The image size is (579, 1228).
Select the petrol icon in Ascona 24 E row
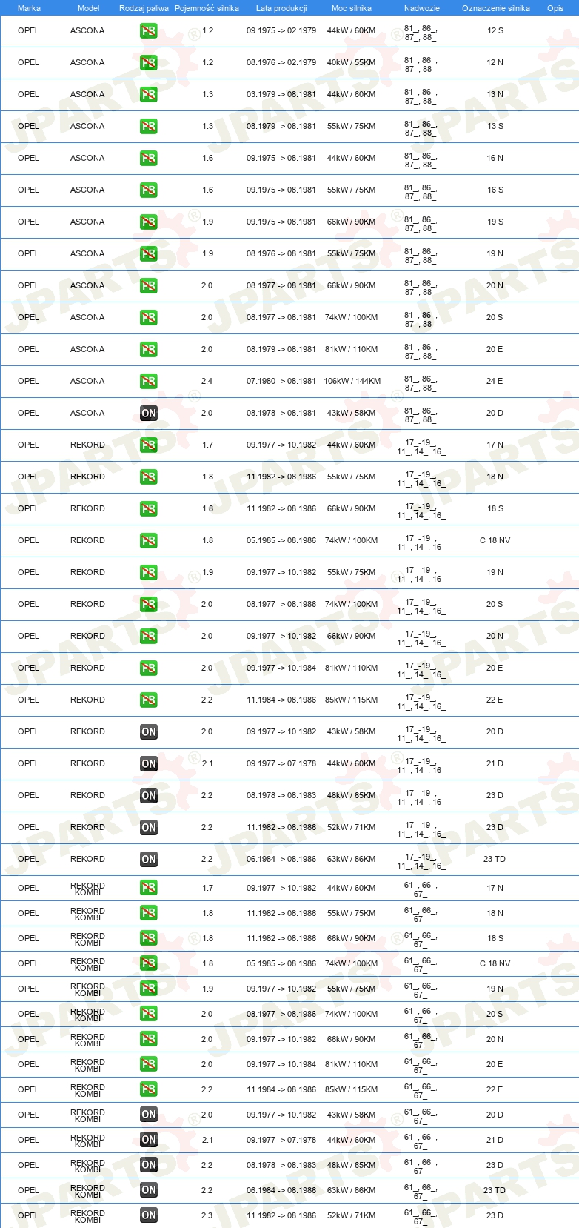[x=149, y=382]
